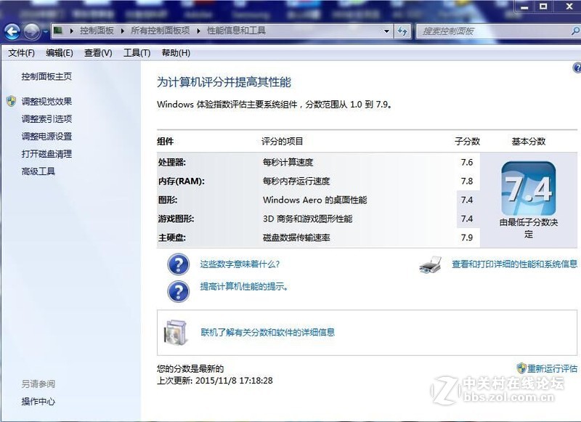Click the shield icon beside 重新运行评估
Screen dimensions: 581x422
pyautogui.click(x=521, y=368)
